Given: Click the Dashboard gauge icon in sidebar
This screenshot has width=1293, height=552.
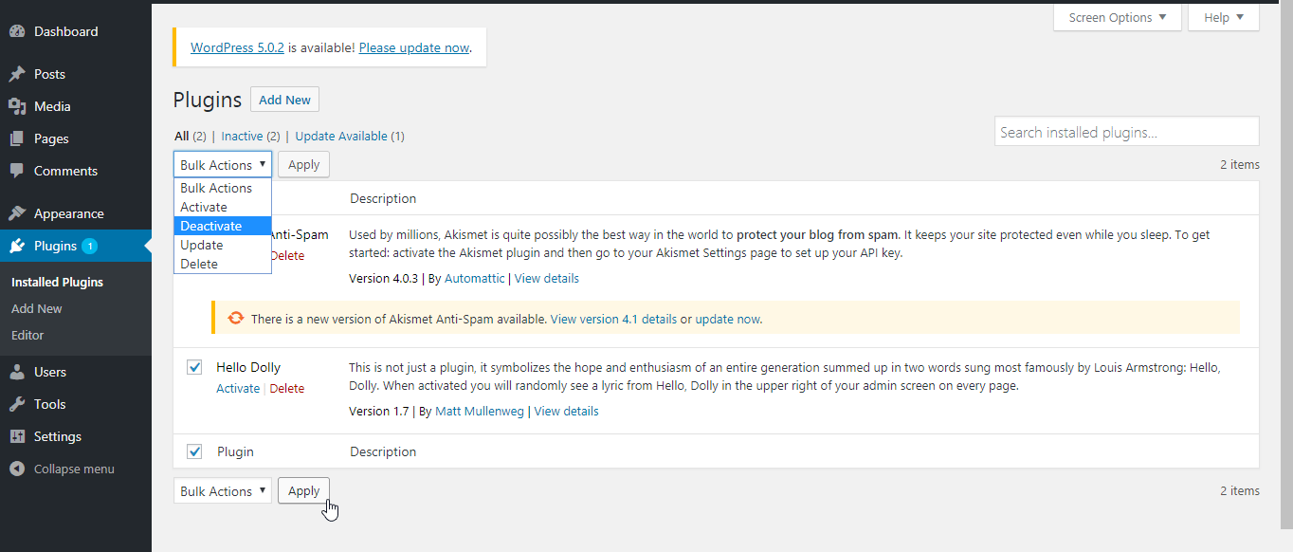Looking at the screenshot, I should [x=17, y=31].
